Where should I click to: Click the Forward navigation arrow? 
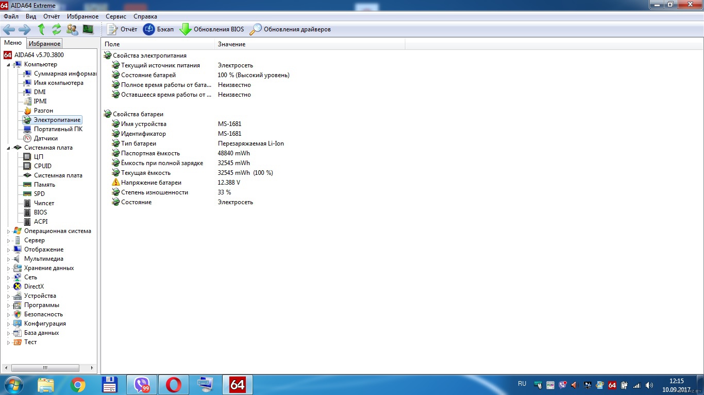click(25, 29)
